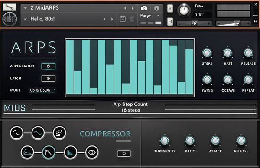The height and width of the screenshot is (168, 260).
Task: Minimize the instrument with the minus button
Action: (256, 10)
